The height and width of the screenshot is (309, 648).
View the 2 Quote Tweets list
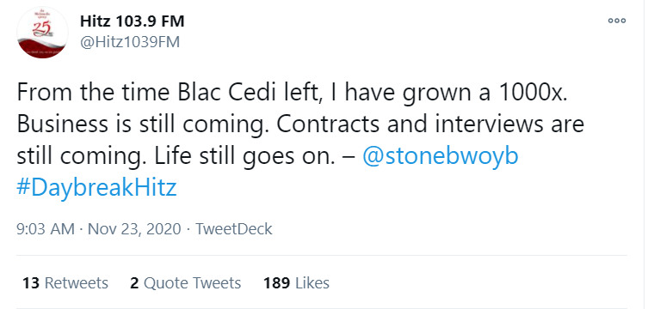click(x=185, y=283)
